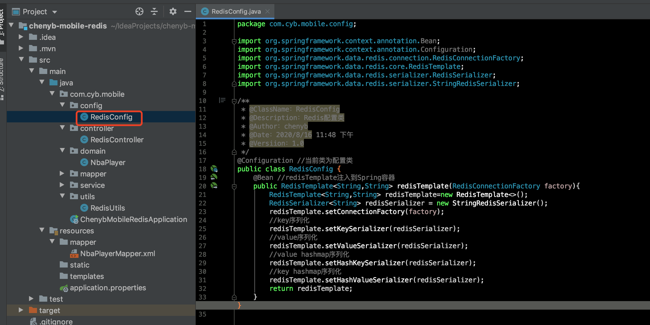
Task: Collapse the resources folder
Action: click(42, 230)
